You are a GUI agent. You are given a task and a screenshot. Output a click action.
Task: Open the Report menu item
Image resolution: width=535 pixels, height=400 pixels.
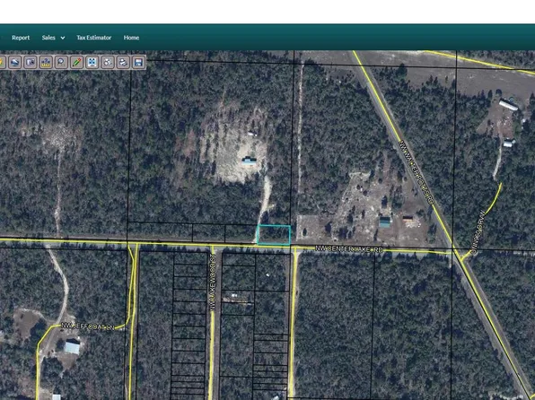[x=21, y=38]
